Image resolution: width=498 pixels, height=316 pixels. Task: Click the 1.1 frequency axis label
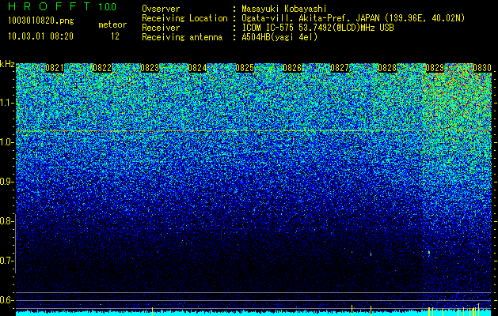pyautogui.click(x=6, y=103)
